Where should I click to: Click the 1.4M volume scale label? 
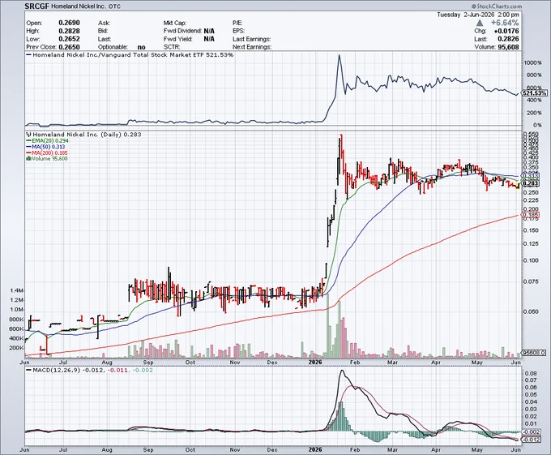click(x=17, y=291)
